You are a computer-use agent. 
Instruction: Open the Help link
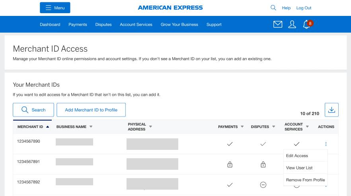tap(286, 8)
